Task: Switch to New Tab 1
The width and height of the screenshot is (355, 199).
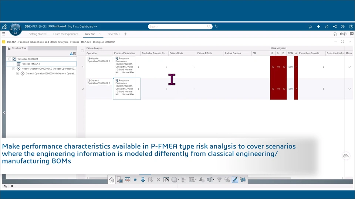Action: tap(114, 34)
